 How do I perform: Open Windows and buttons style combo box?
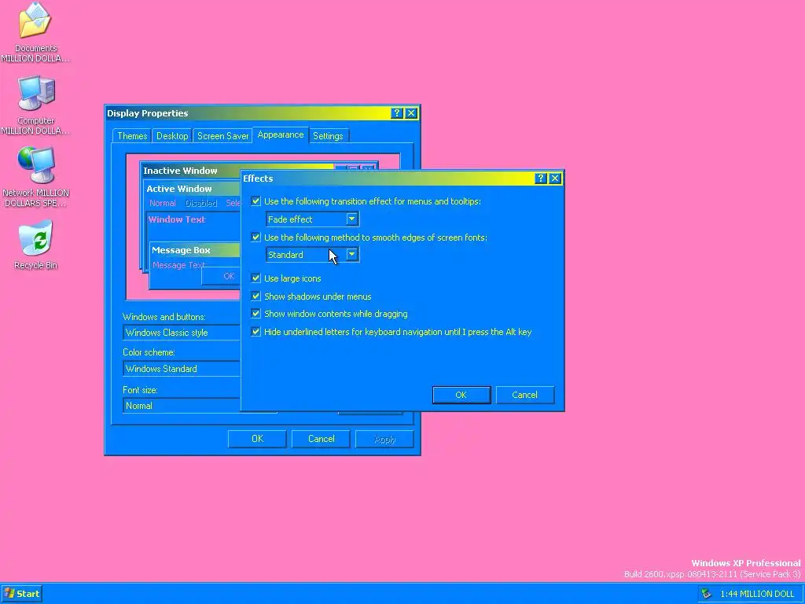pyautogui.click(x=182, y=333)
